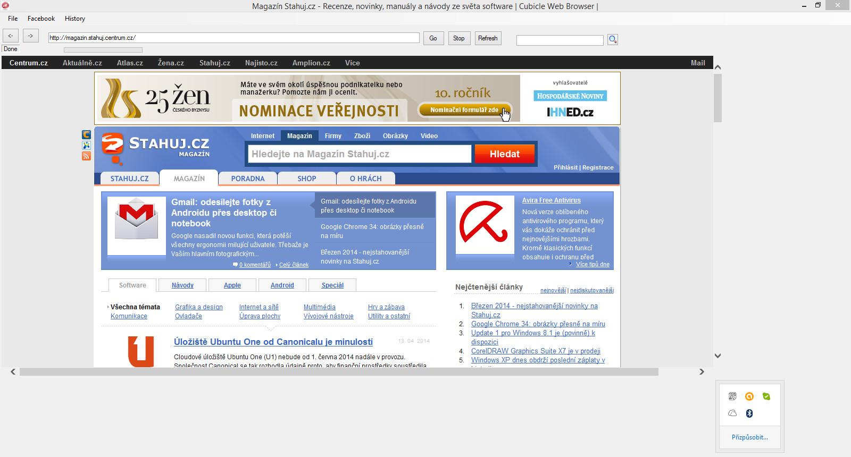Screen dimensions: 851x457
Task: Click the Více tipů dne link
Action: 593,264
